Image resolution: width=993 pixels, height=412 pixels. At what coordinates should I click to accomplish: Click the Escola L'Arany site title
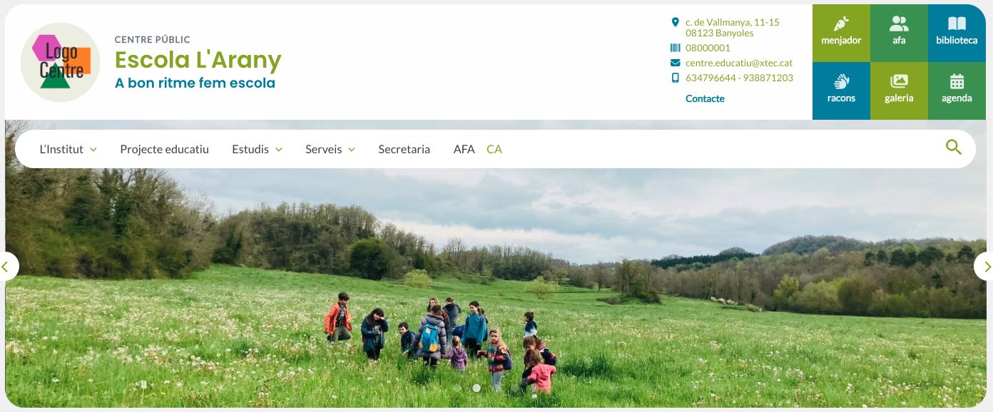[x=198, y=60]
